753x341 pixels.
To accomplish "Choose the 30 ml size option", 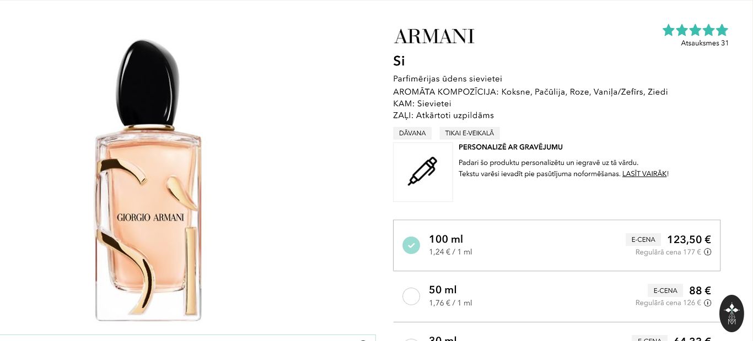I will point(443,338).
